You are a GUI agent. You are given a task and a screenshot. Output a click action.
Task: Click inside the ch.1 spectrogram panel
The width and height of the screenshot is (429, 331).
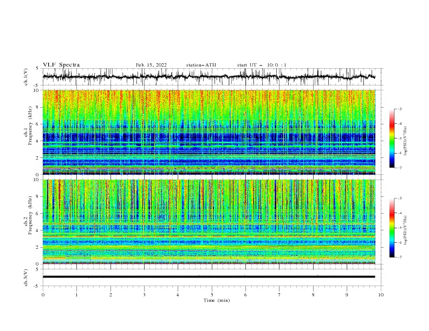click(209, 132)
